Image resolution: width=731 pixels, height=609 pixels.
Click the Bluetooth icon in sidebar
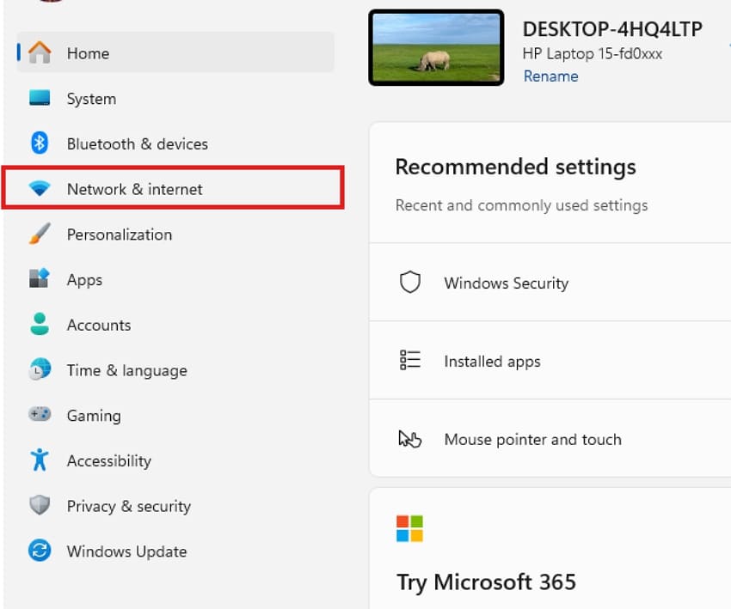tap(40, 143)
